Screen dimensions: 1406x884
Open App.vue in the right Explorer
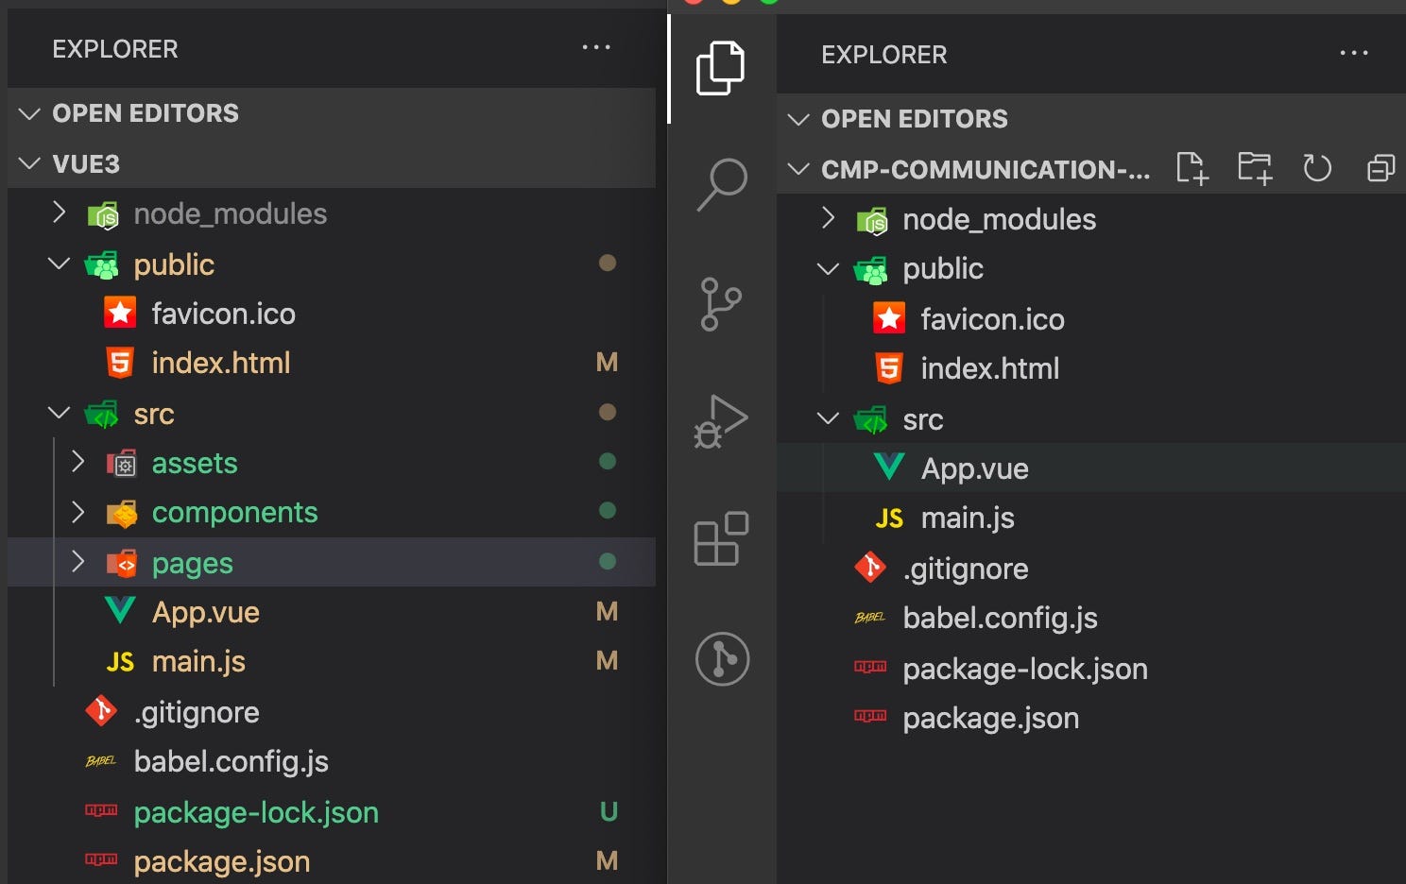tap(974, 468)
